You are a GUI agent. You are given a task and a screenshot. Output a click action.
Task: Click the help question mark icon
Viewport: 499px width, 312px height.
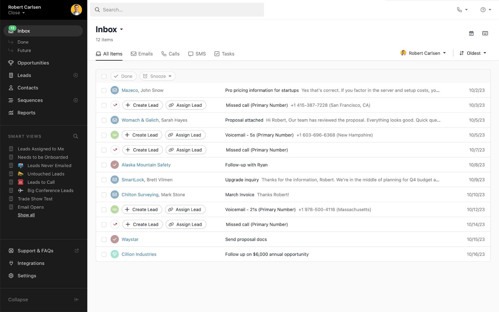(483, 10)
